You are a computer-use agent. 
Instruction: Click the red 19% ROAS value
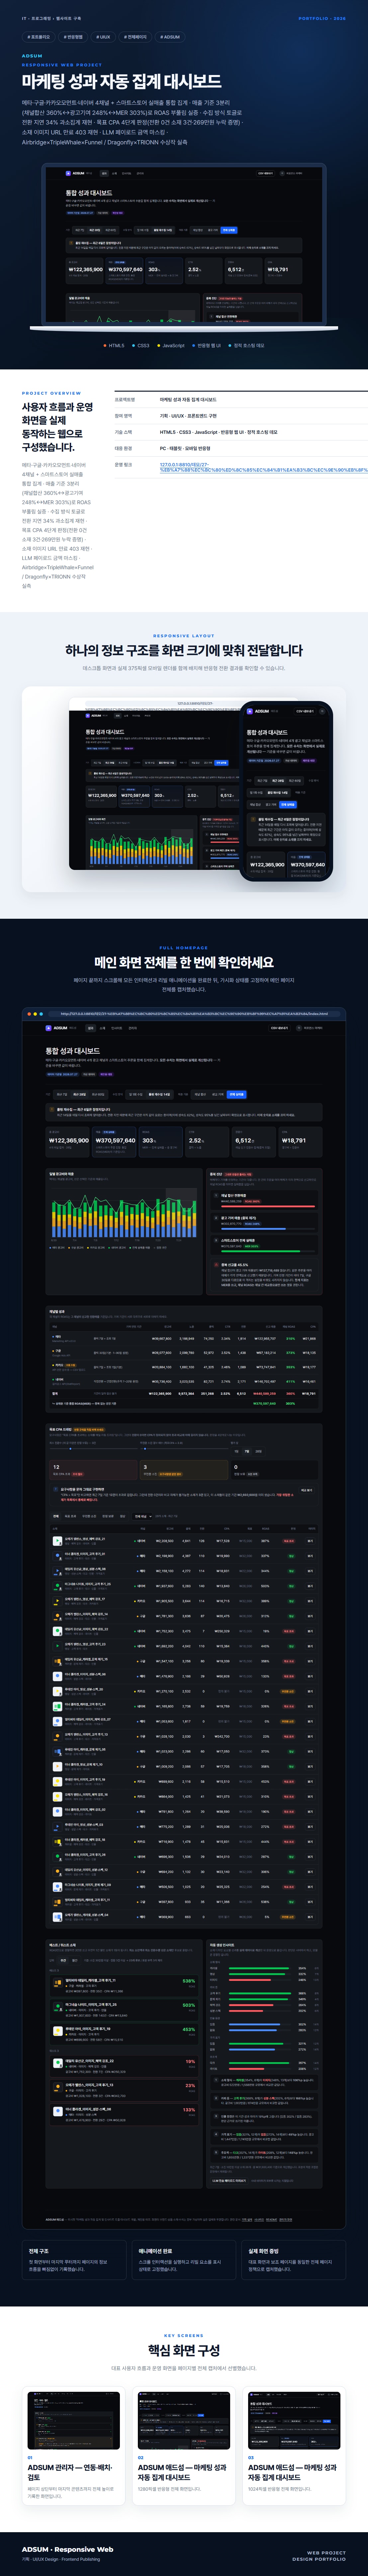click(x=190, y=2062)
